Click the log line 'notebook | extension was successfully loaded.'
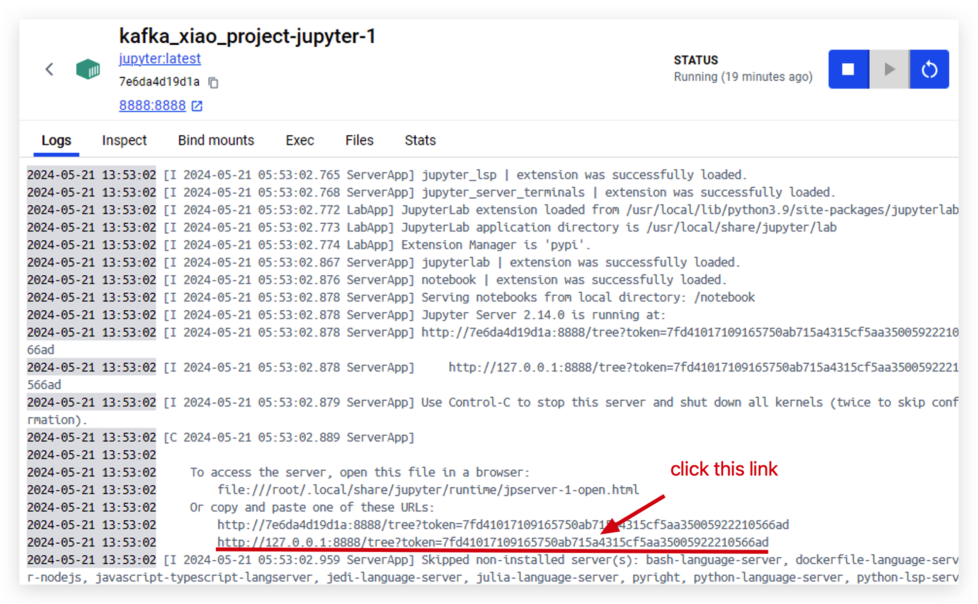The width and height of the screenshot is (978, 604). (574, 280)
